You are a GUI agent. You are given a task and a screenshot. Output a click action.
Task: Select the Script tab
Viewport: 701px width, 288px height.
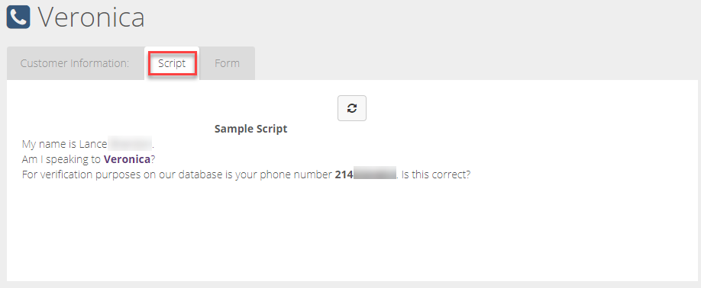pos(172,63)
